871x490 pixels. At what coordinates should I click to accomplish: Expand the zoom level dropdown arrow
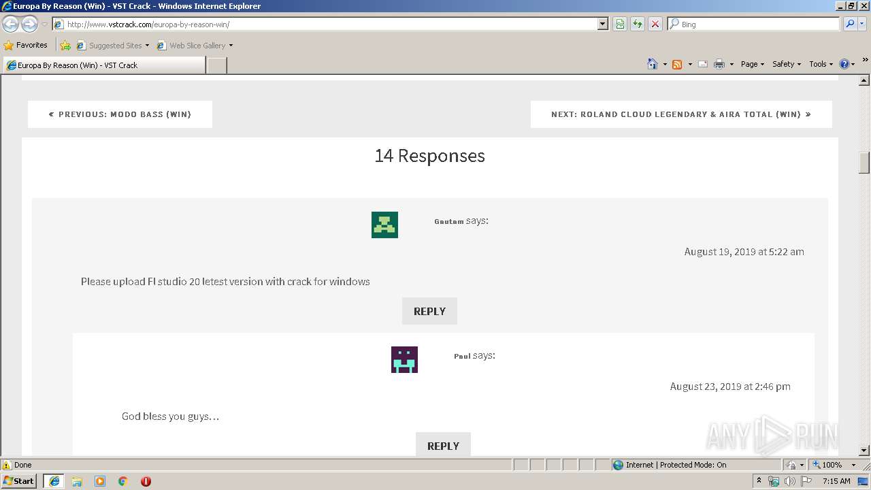[x=853, y=465]
